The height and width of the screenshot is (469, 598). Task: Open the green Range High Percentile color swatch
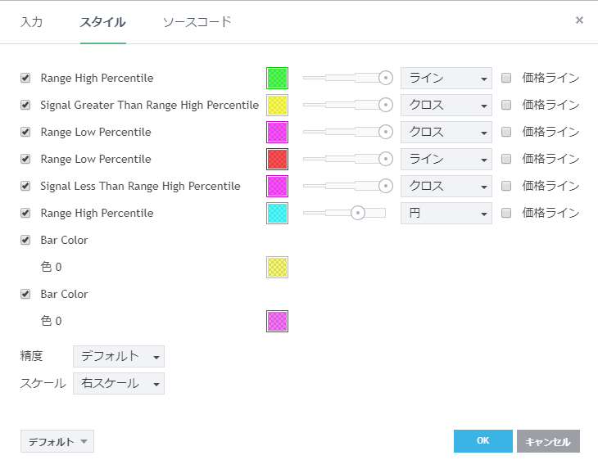tap(277, 79)
